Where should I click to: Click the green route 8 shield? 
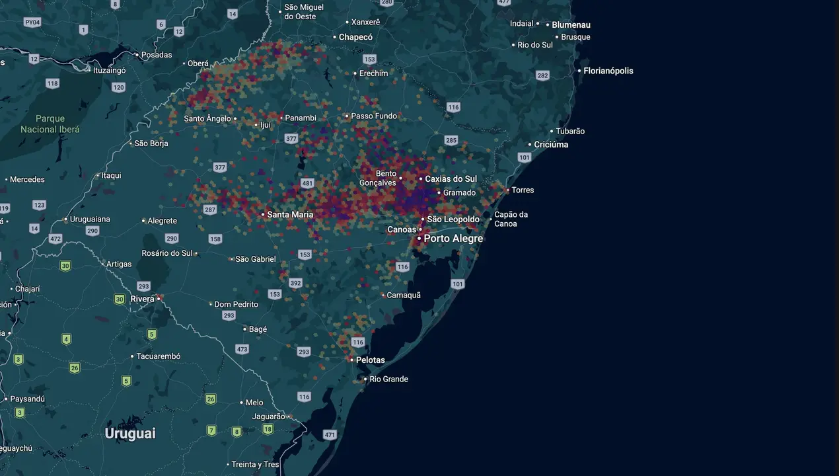click(237, 432)
